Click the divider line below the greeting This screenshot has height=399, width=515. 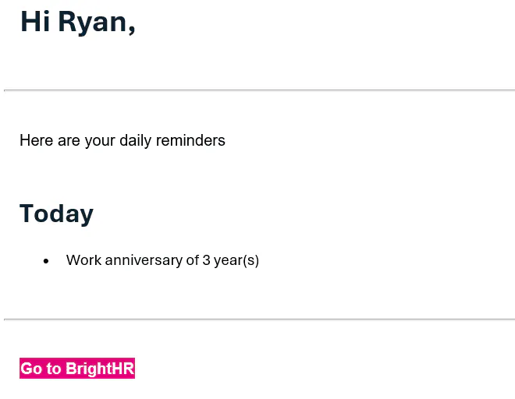(259, 90)
